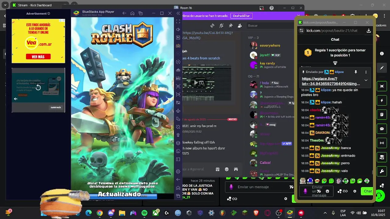The height and width of the screenshot is (219, 390).
Task: Open eeverywhere's profile in the member list
Action: click(x=270, y=45)
